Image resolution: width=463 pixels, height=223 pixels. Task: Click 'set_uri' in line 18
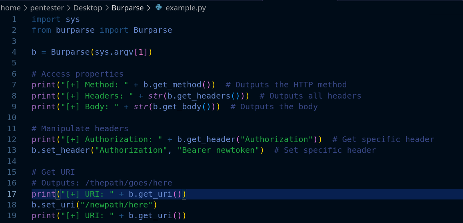coord(58,205)
